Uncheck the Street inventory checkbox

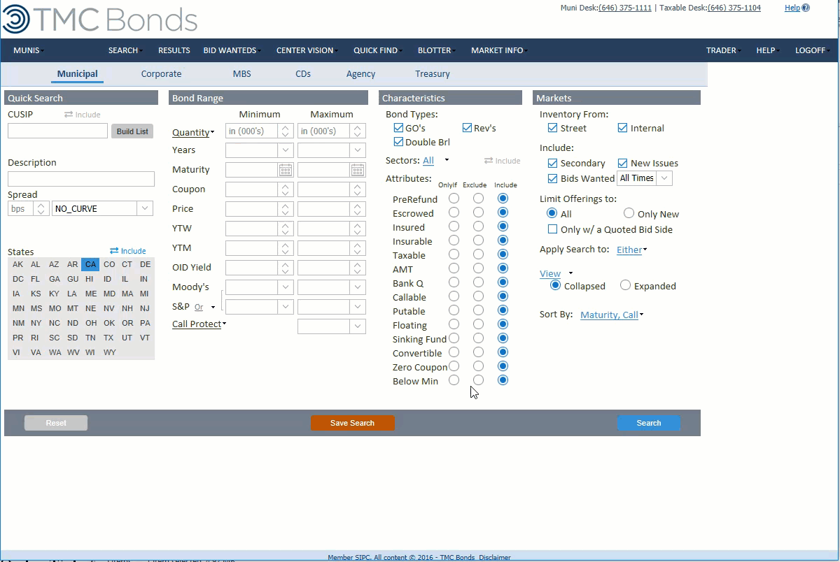click(x=552, y=128)
